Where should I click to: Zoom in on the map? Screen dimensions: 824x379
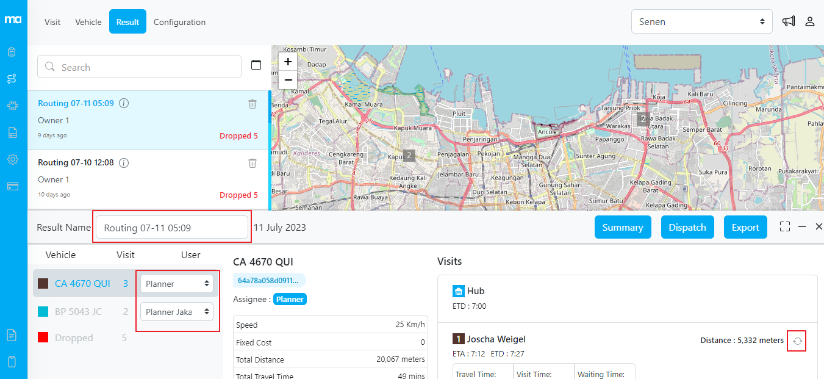pyautogui.click(x=288, y=62)
